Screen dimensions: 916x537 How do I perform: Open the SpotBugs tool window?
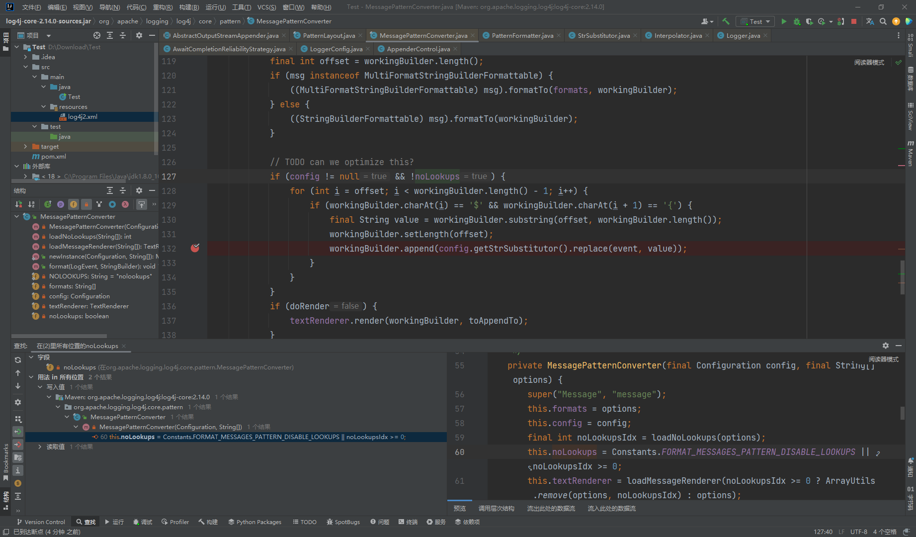(x=343, y=522)
